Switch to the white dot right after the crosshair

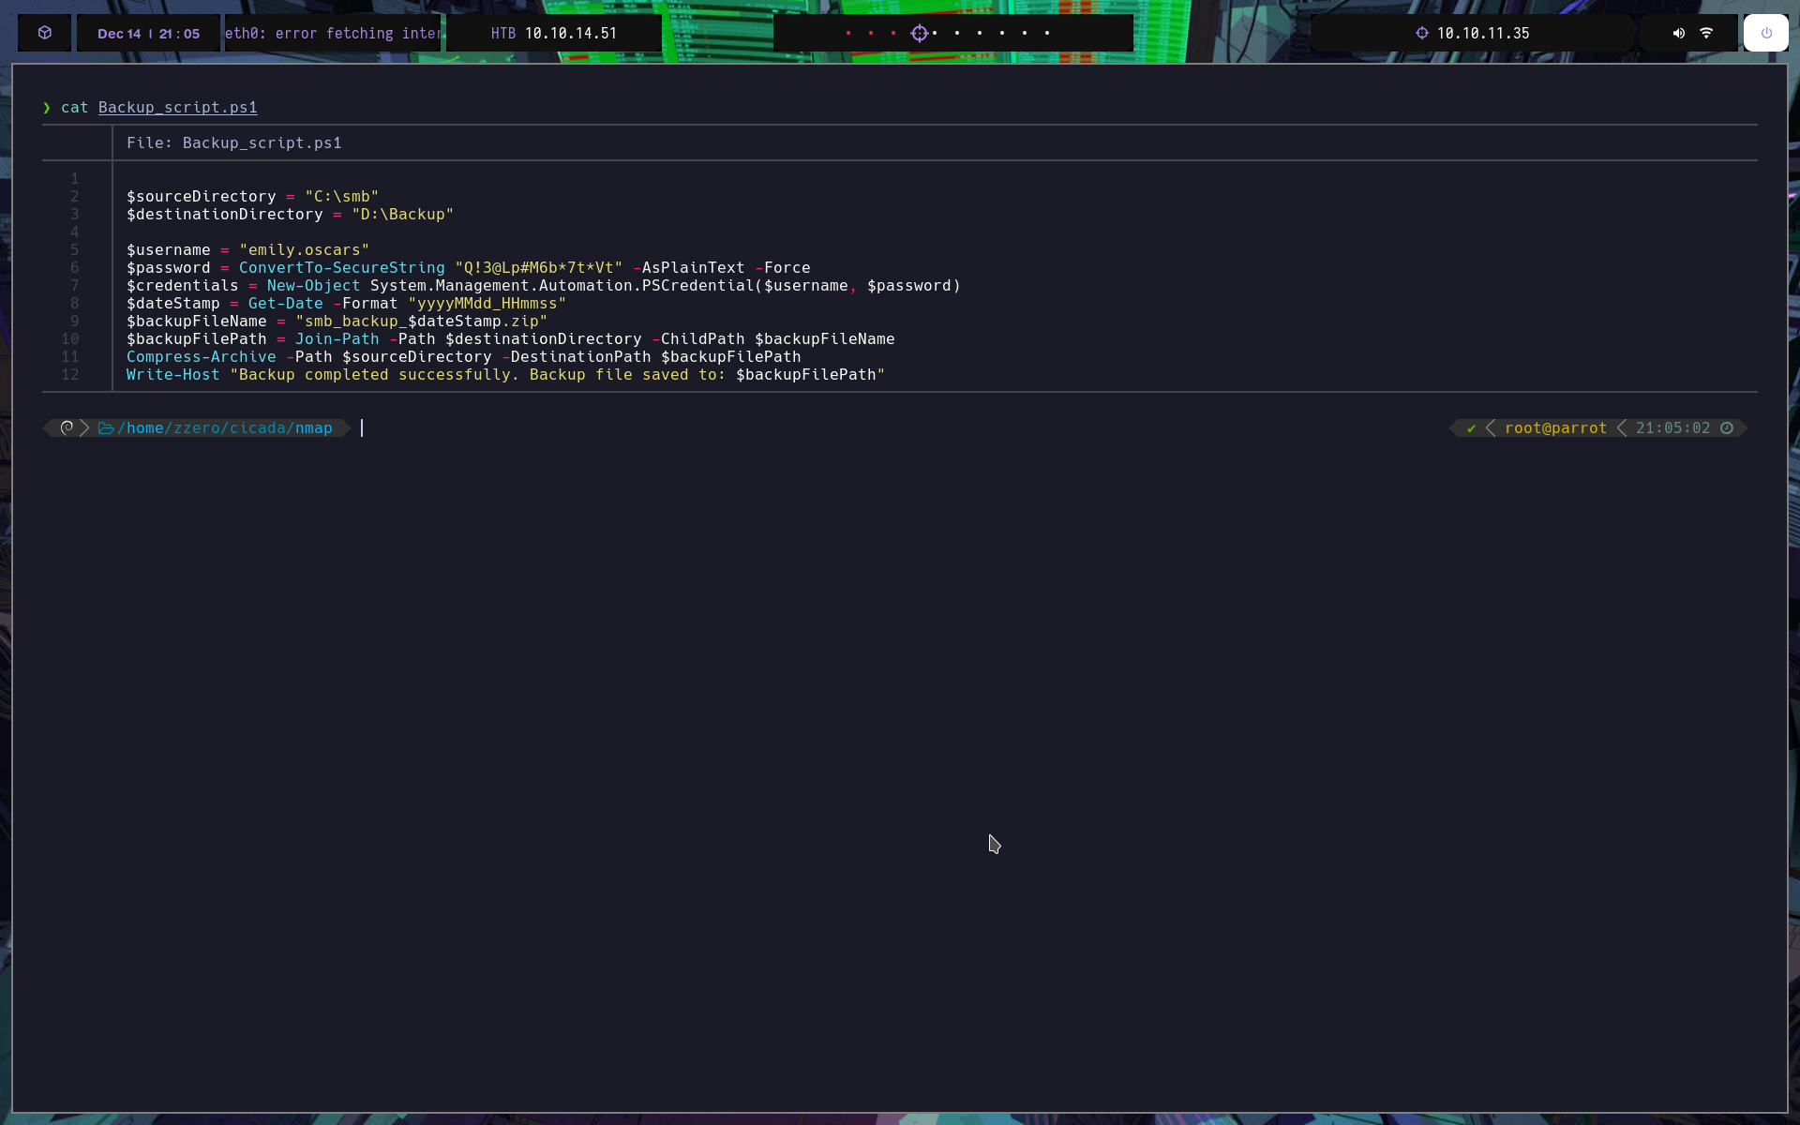coord(935,33)
